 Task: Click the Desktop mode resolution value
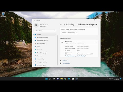pyautogui.click(x=83, y=46)
